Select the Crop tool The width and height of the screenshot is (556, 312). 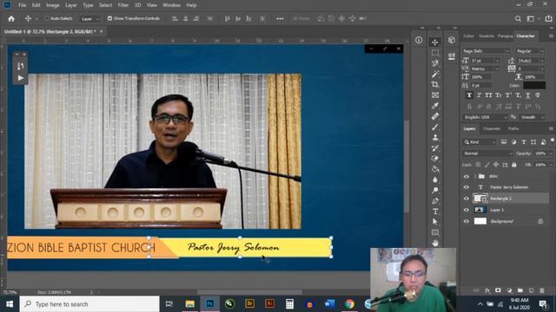435,85
